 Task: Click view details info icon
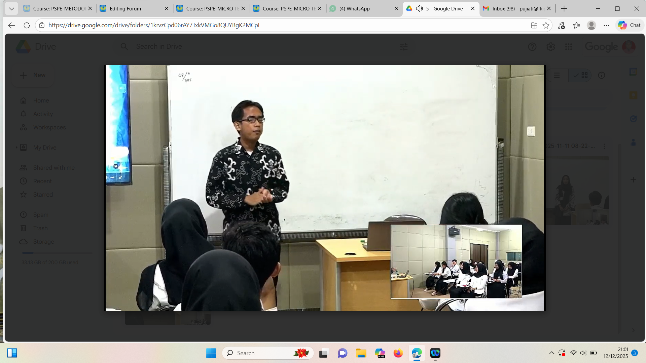click(x=602, y=75)
